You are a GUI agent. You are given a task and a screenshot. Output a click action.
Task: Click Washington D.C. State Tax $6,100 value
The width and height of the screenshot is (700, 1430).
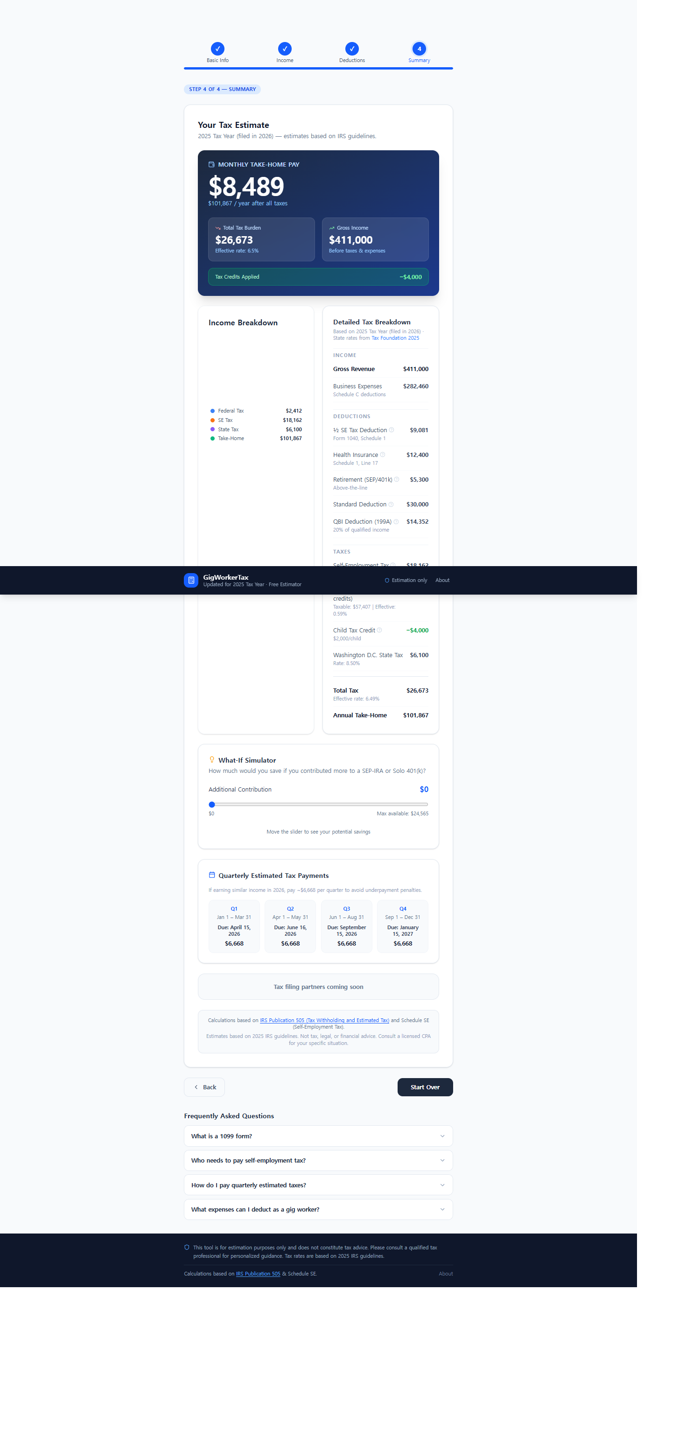(x=419, y=655)
